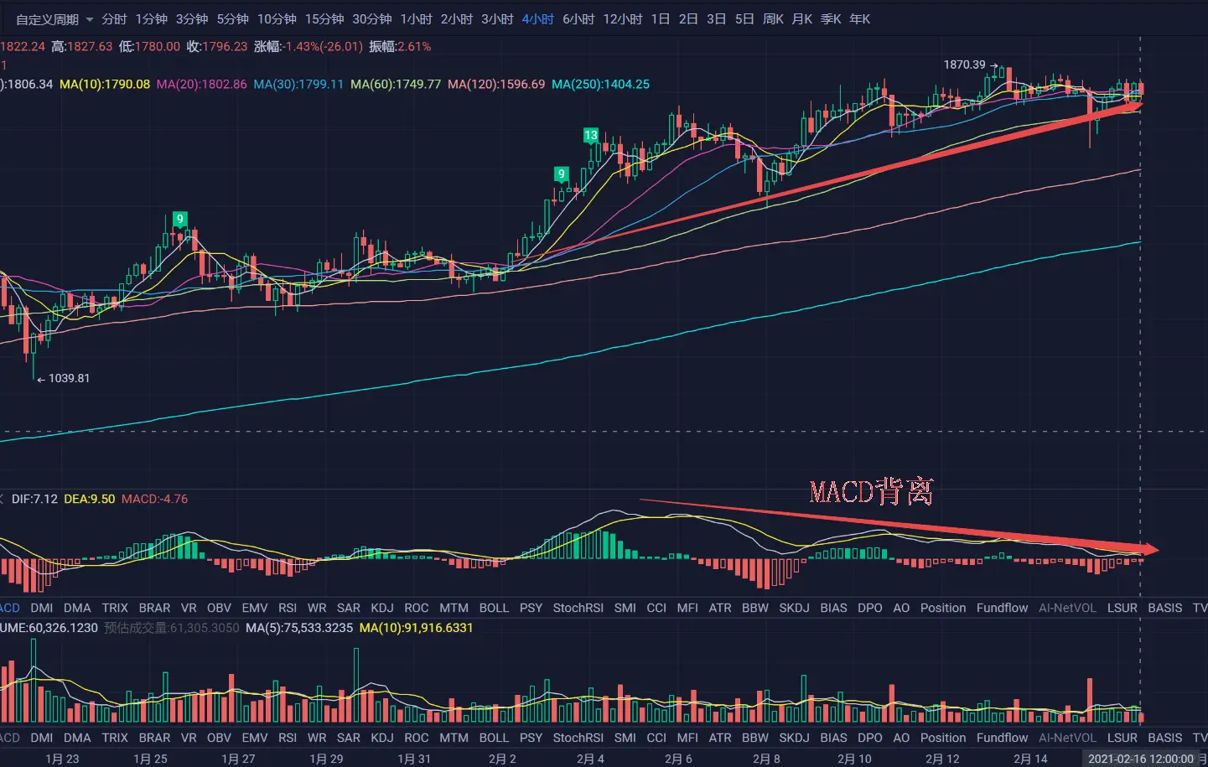
Task: Select Position indicator in the bottom row
Action: click(943, 738)
